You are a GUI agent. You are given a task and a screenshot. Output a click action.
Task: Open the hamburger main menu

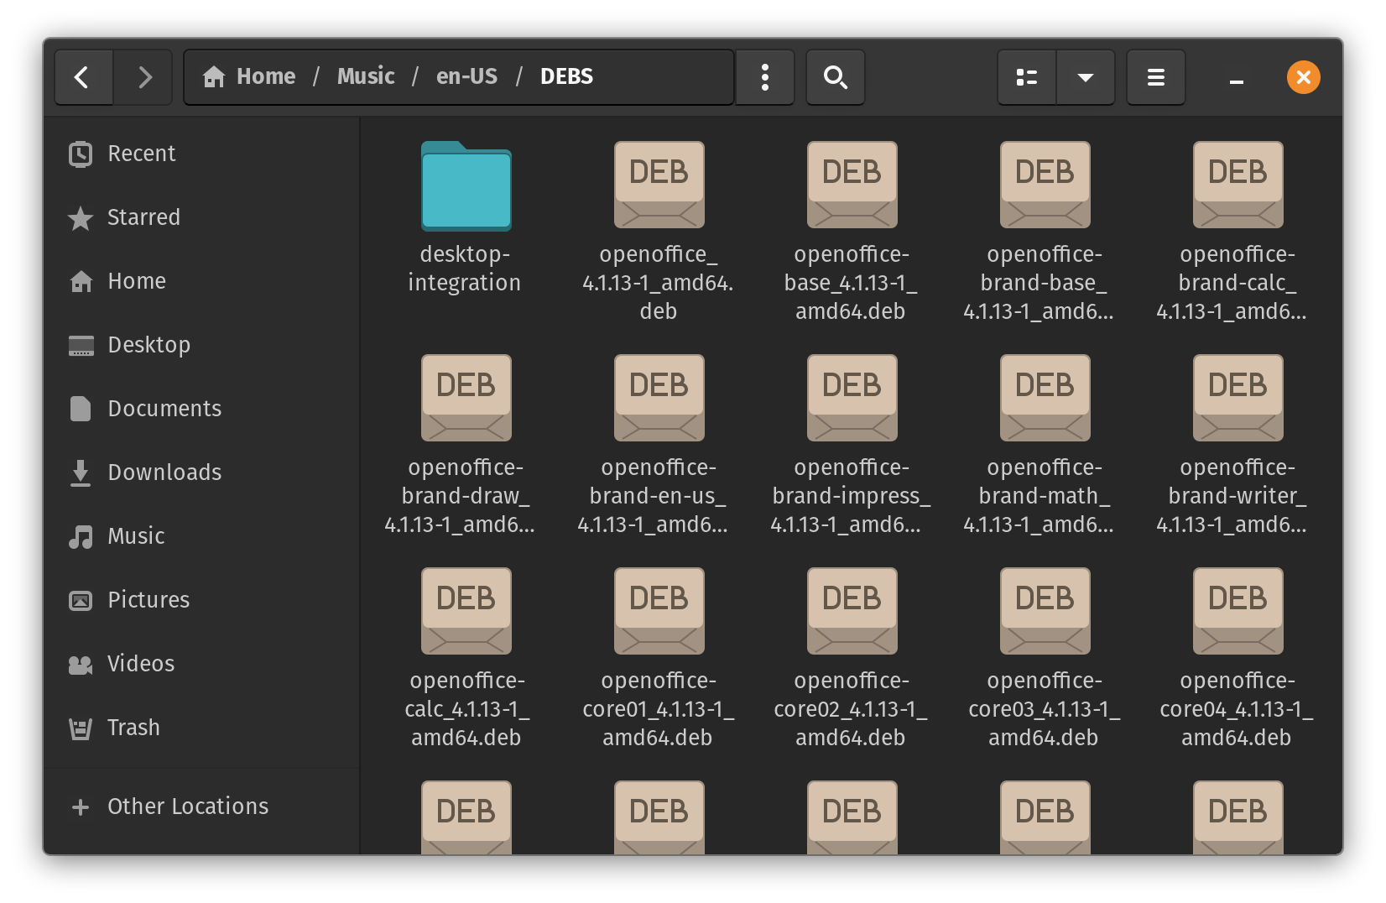[x=1155, y=77]
